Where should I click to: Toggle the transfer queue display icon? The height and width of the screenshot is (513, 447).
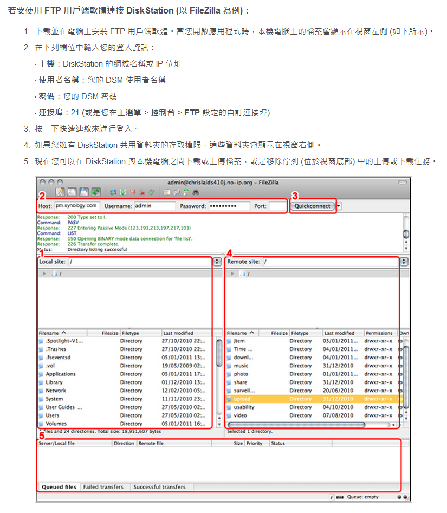95,192
